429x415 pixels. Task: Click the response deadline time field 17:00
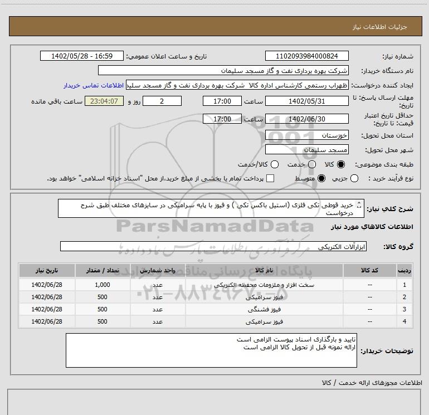tap(222, 101)
